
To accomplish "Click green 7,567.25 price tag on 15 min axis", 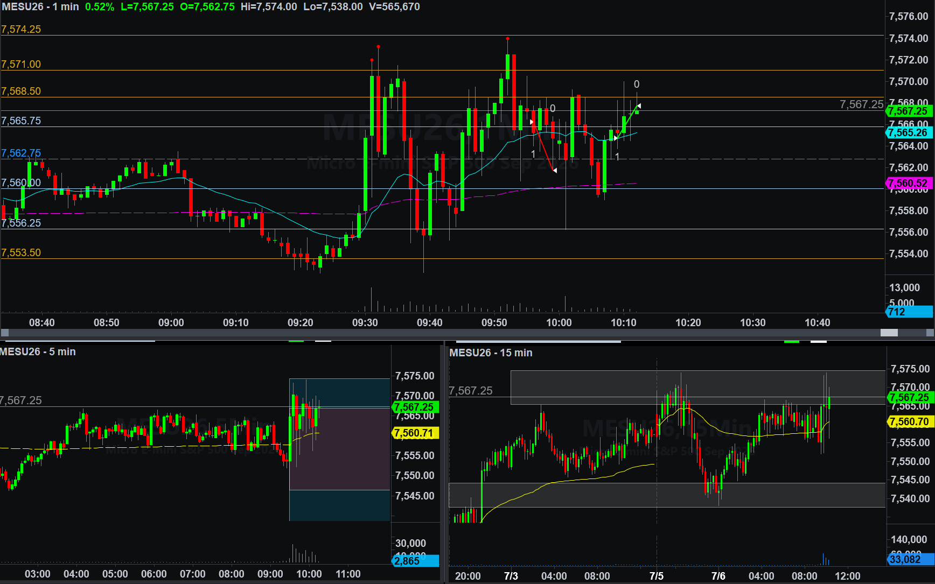I will [x=910, y=398].
